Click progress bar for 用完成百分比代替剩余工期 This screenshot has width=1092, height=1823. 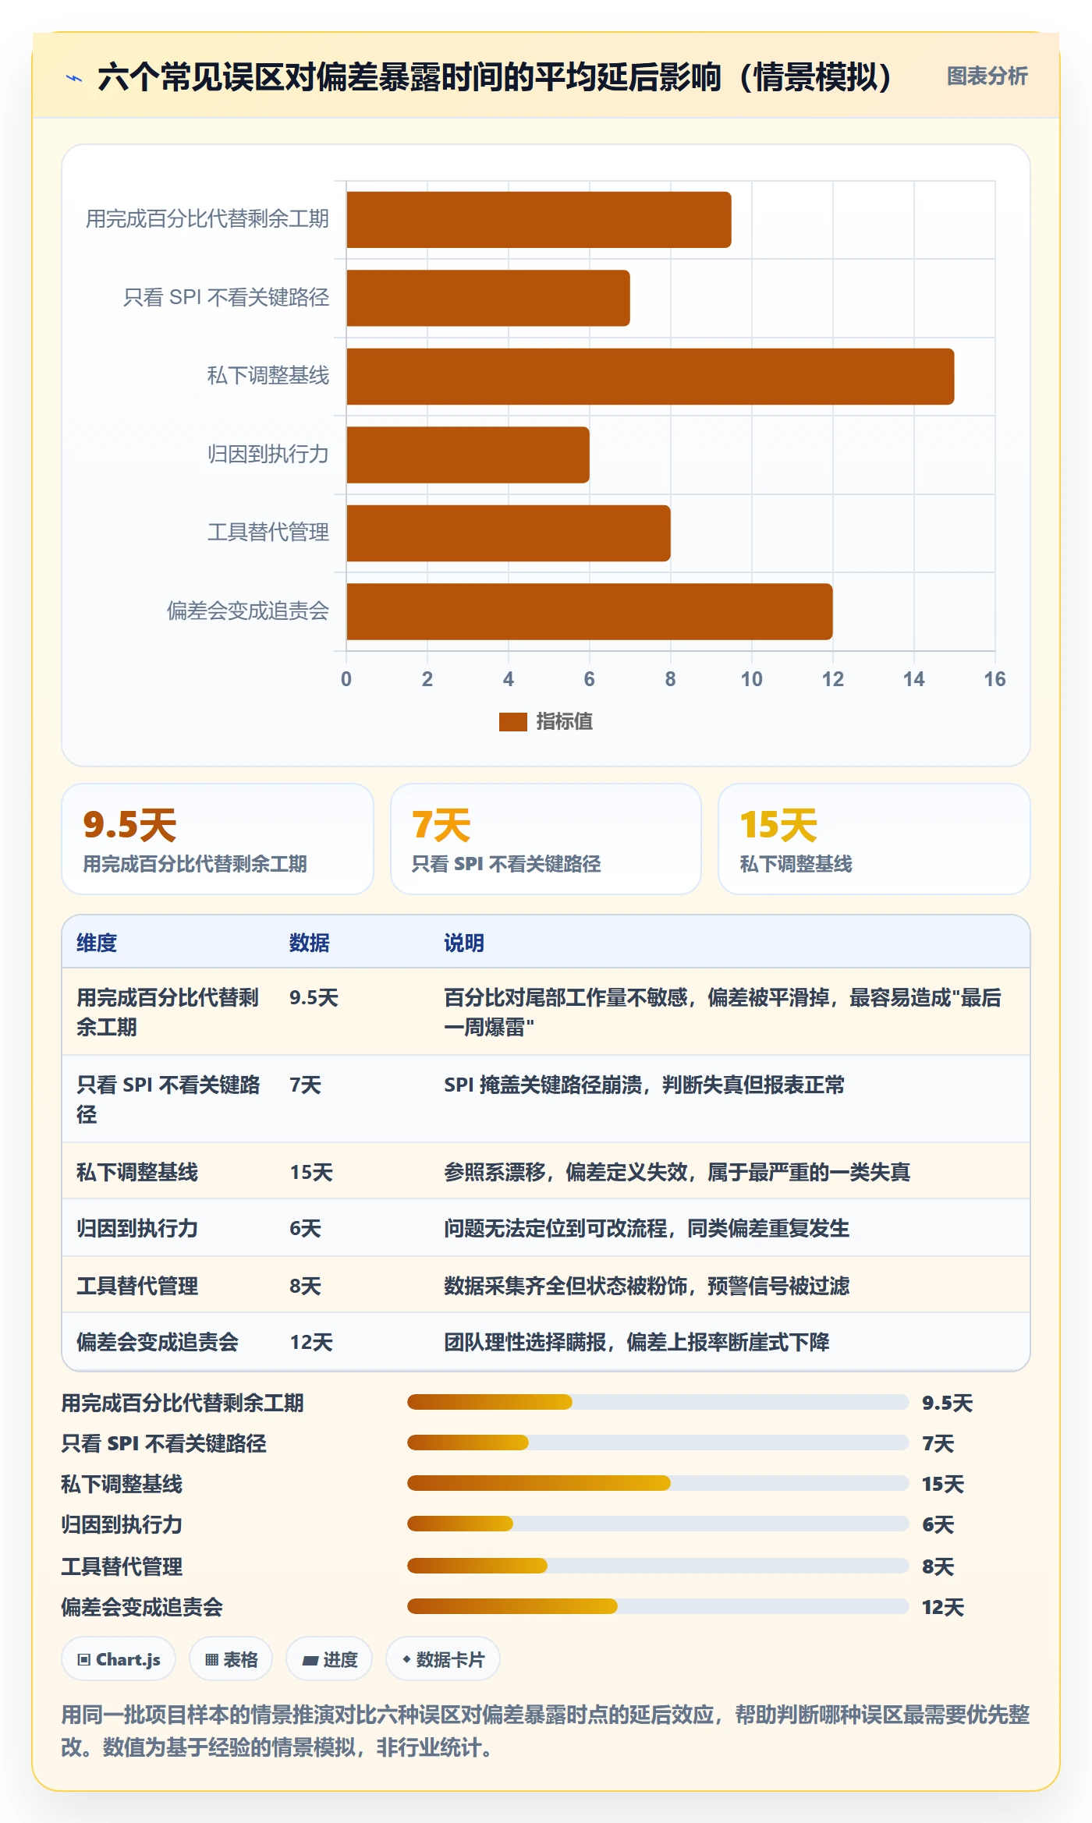pos(658,1402)
